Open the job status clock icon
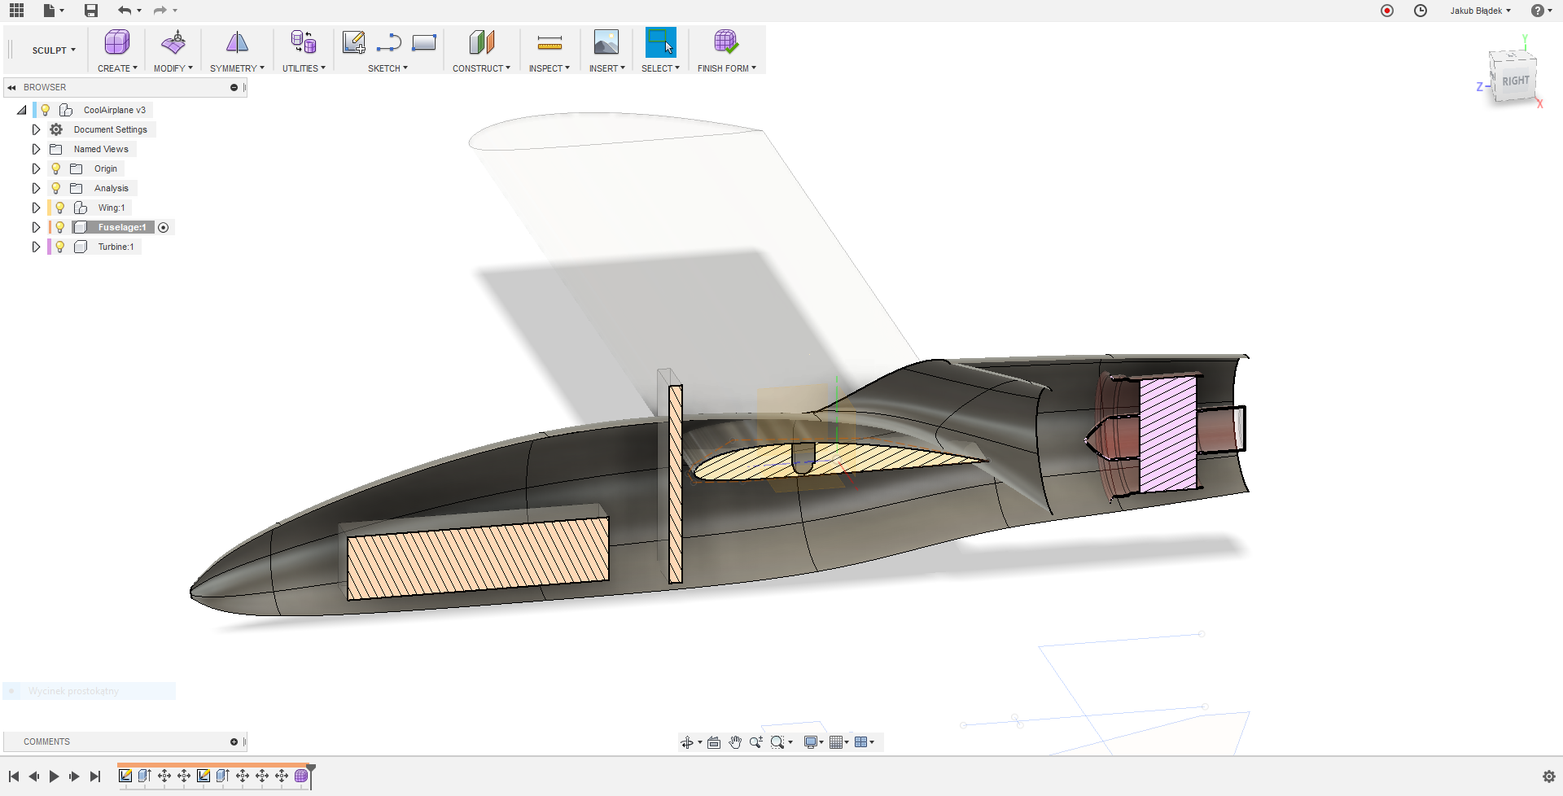The width and height of the screenshot is (1563, 796). [1421, 11]
